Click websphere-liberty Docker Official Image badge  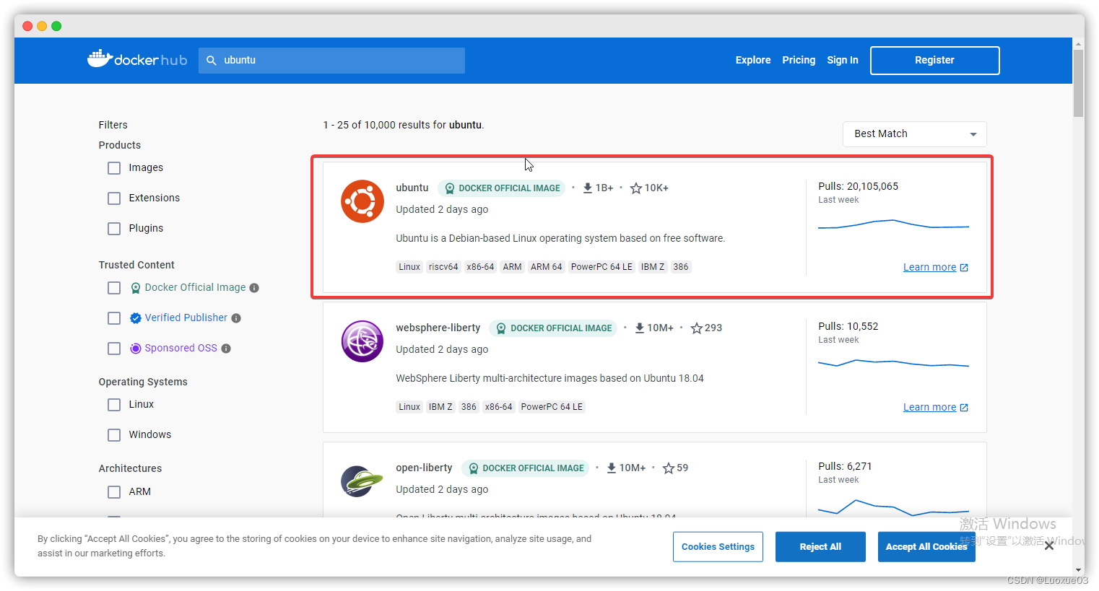click(553, 328)
